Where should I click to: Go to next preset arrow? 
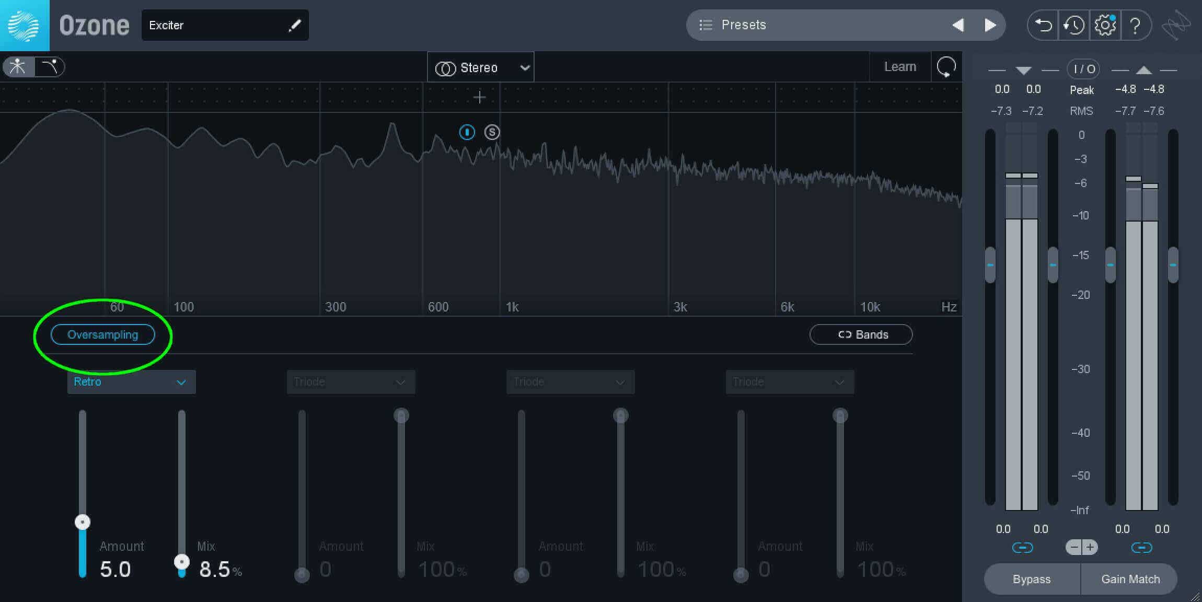tap(990, 25)
